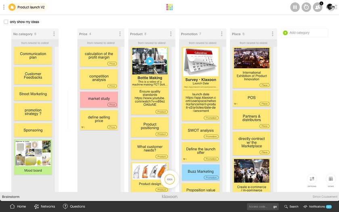Viewport: 339px width, 212px height.
Task: Open the Survey Klaxoon calendar image
Action: (201, 62)
